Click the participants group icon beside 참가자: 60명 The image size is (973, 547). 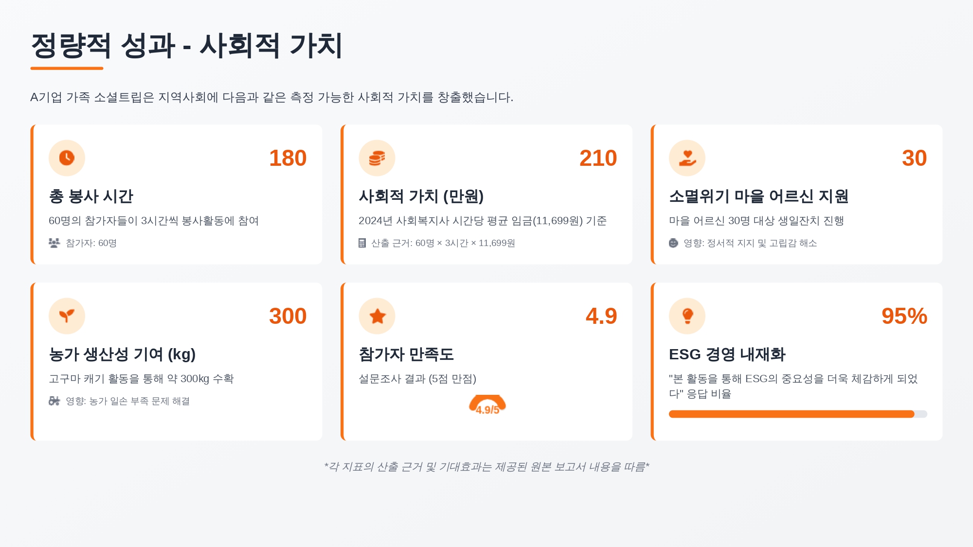coord(54,243)
